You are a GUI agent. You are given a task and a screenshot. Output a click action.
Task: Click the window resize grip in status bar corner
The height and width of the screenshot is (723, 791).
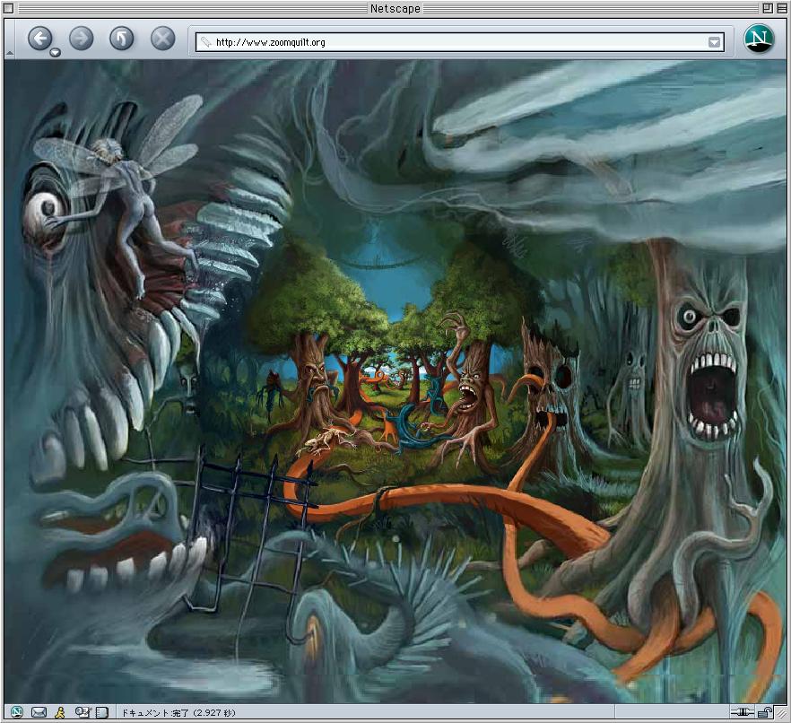tap(781, 713)
